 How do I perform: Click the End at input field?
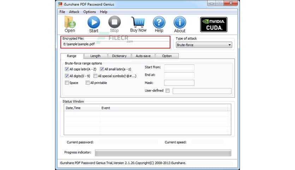[179, 75]
